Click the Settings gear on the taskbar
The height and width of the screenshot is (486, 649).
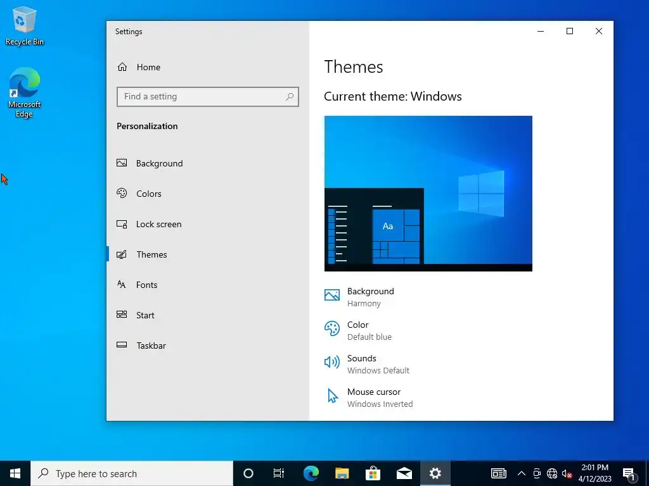pos(435,473)
